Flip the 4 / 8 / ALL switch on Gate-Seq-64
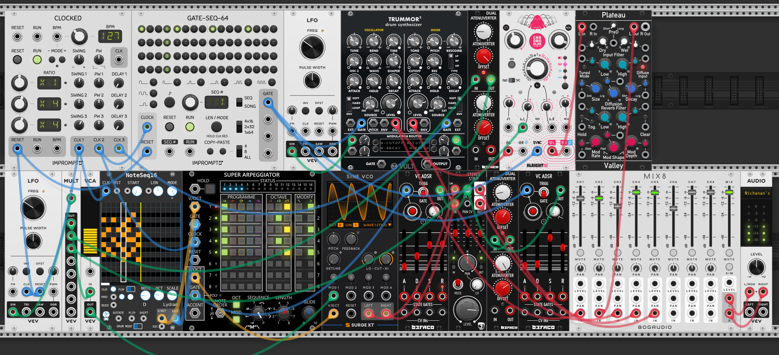Viewport: 779px width, 355px height. 239,151
